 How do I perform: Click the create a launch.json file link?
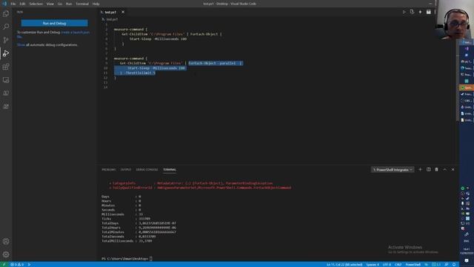[x=76, y=32]
